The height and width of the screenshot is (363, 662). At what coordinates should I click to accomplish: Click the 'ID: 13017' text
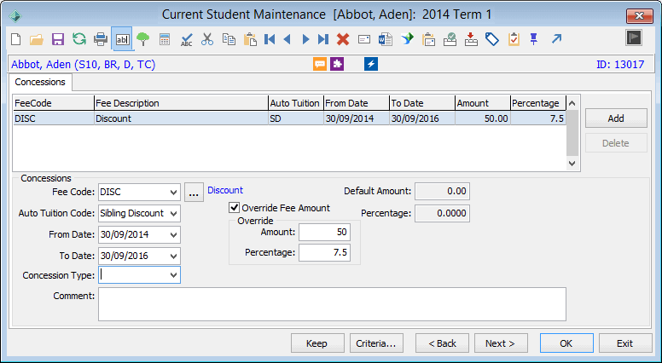pos(620,65)
